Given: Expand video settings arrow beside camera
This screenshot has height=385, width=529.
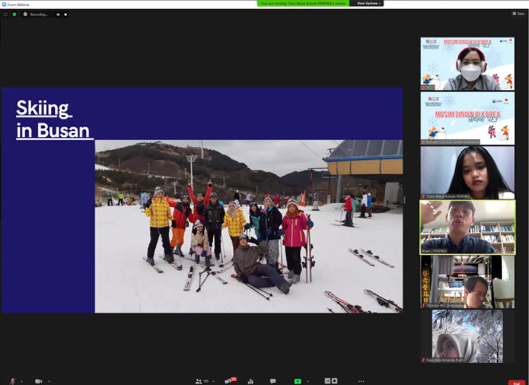Looking at the screenshot, I should point(48,381).
